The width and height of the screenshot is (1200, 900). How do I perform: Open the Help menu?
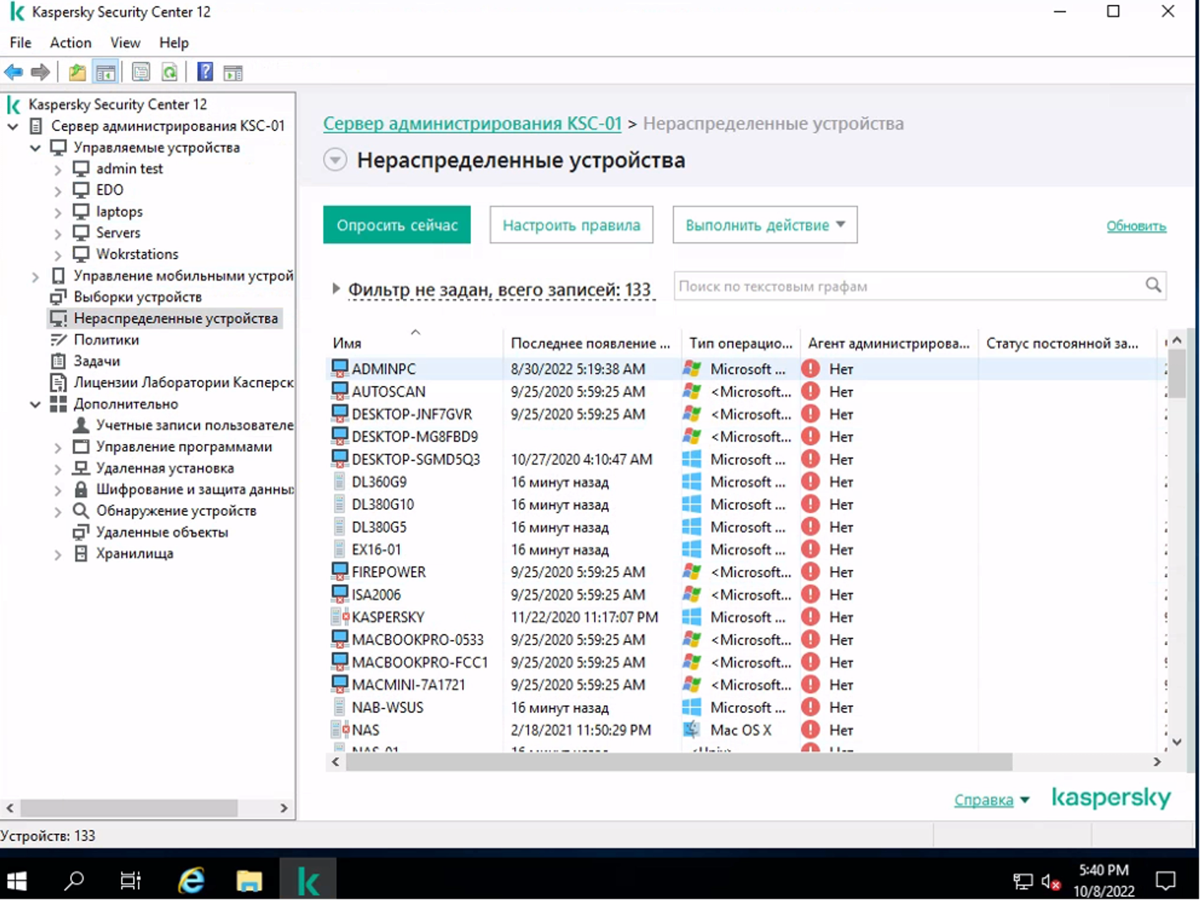pyautogui.click(x=173, y=42)
